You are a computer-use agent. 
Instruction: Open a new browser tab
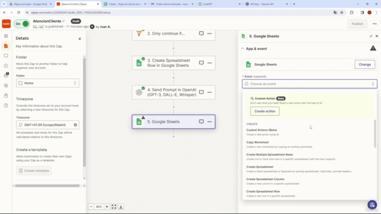(x=294, y=4)
